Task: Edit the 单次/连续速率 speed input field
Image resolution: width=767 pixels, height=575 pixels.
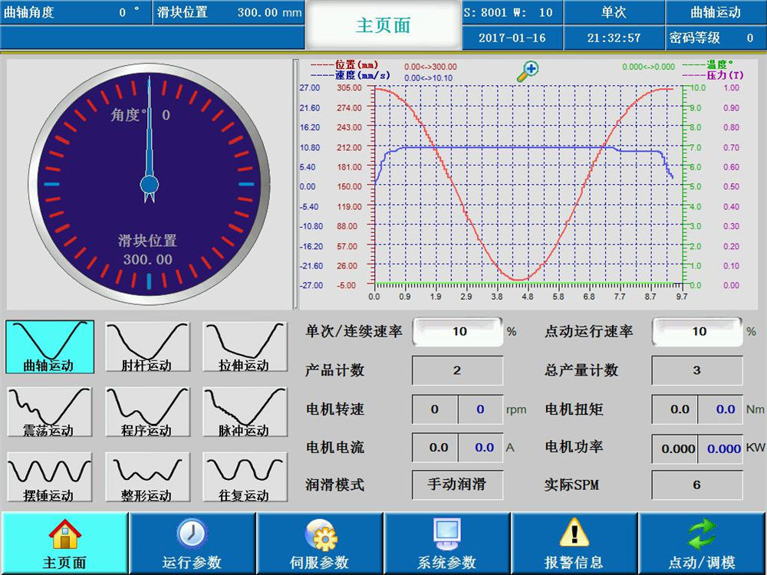Action: point(458,332)
